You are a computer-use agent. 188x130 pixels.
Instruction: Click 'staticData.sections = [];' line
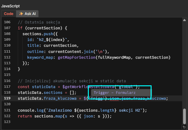point(47,93)
